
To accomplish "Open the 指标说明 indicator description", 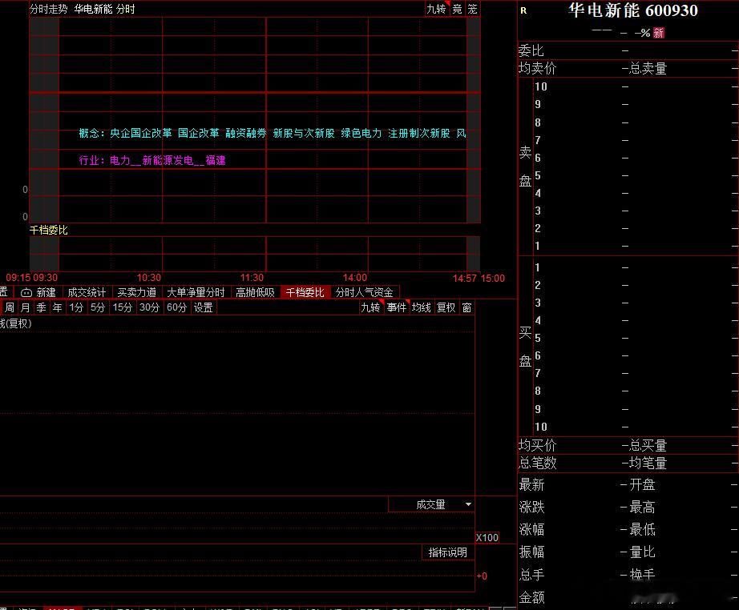I will [448, 552].
